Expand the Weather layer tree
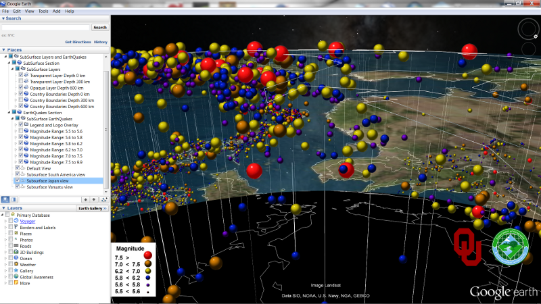 [x=5, y=265]
